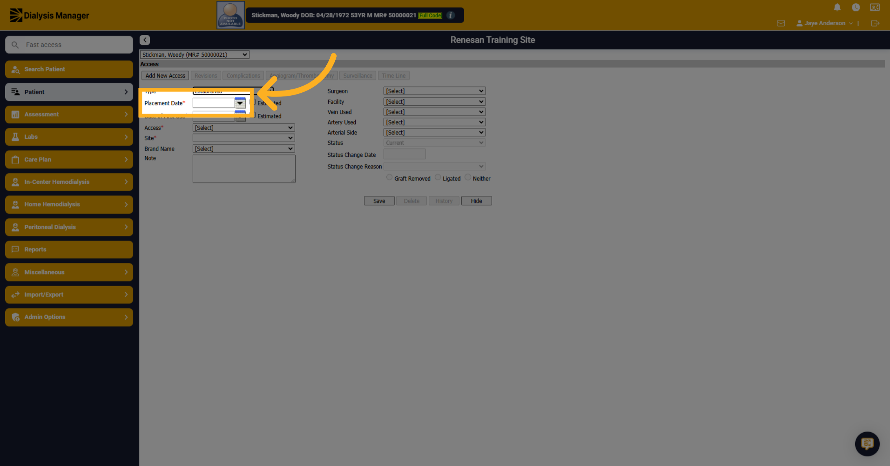The height and width of the screenshot is (466, 890).
Task: Click into the Note text area
Action: [244, 169]
